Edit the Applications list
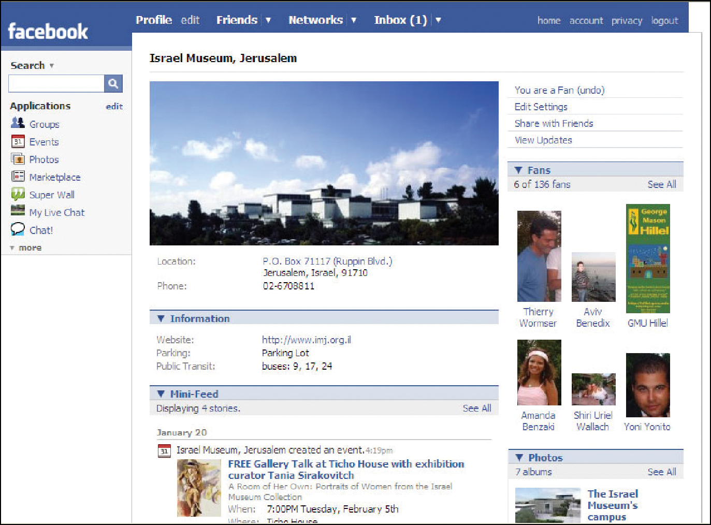Image resolution: width=711 pixels, height=525 pixels. (x=114, y=106)
